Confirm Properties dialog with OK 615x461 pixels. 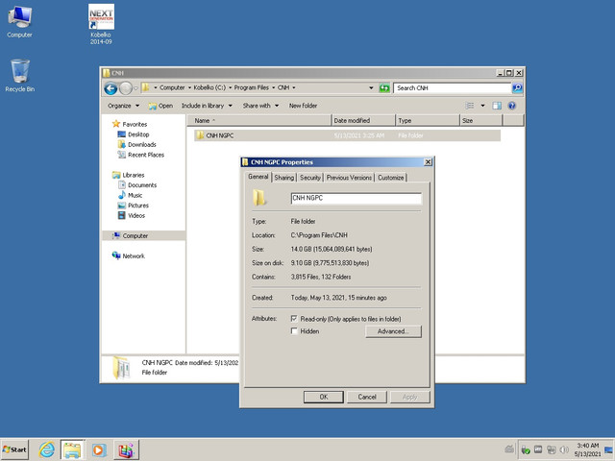pos(324,397)
